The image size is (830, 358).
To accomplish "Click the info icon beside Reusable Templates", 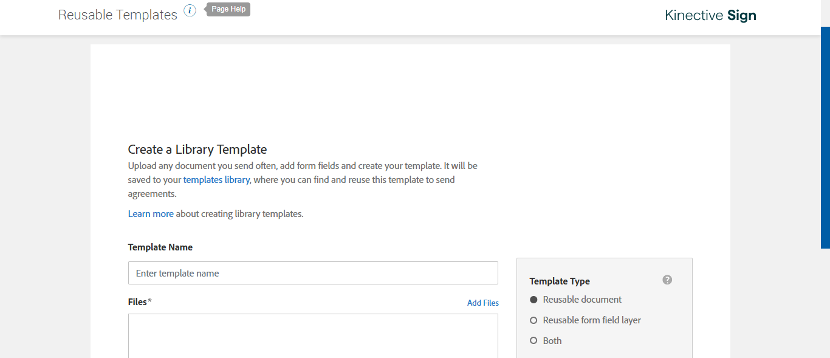I will pyautogui.click(x=190, y=11).
